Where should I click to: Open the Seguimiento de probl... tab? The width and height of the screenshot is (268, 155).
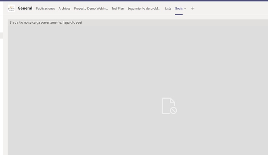144,9
